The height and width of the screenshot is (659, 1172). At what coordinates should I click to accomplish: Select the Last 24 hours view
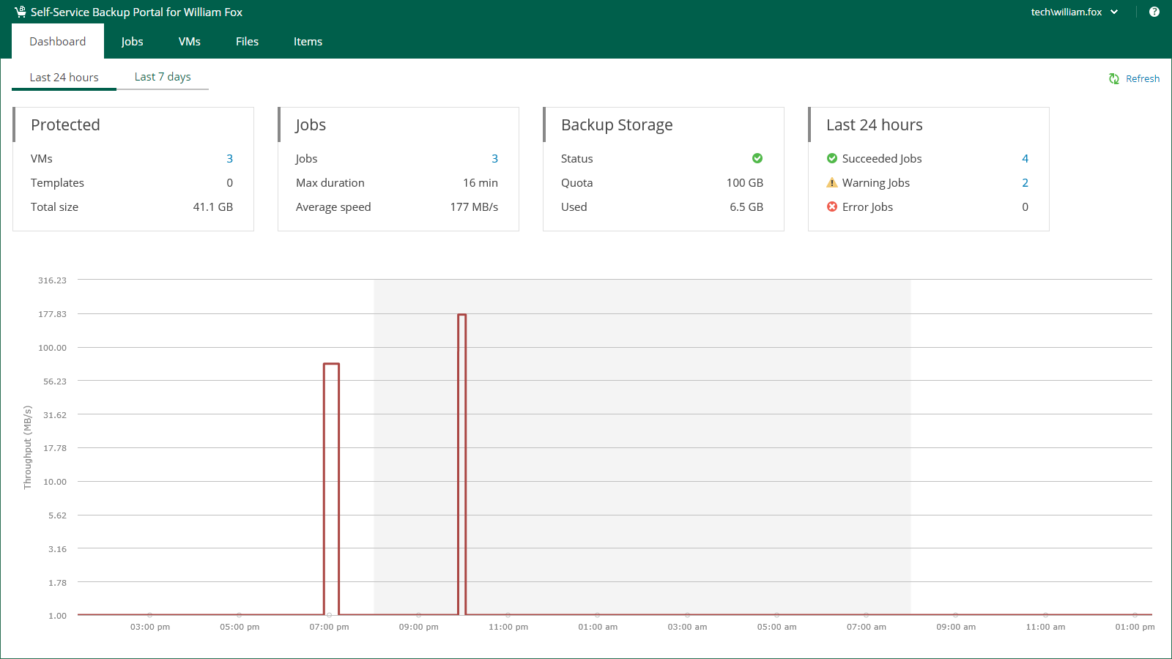click(64, 78)
